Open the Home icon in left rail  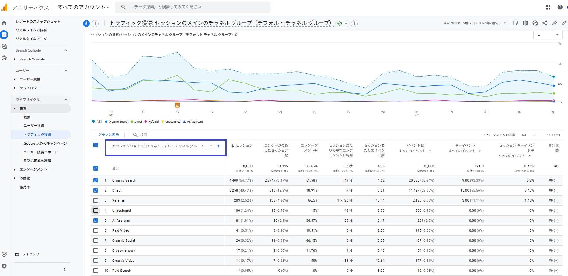(4, 23)
